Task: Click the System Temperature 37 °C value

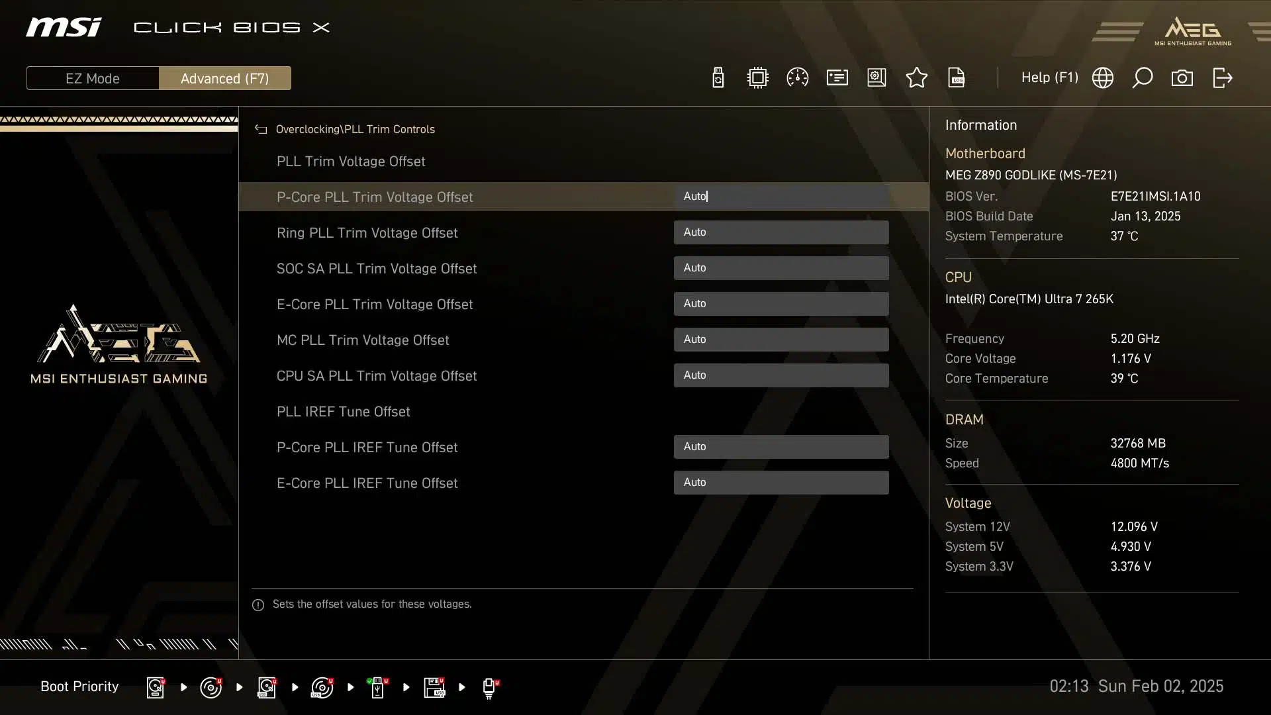Action: [1124, 236]
